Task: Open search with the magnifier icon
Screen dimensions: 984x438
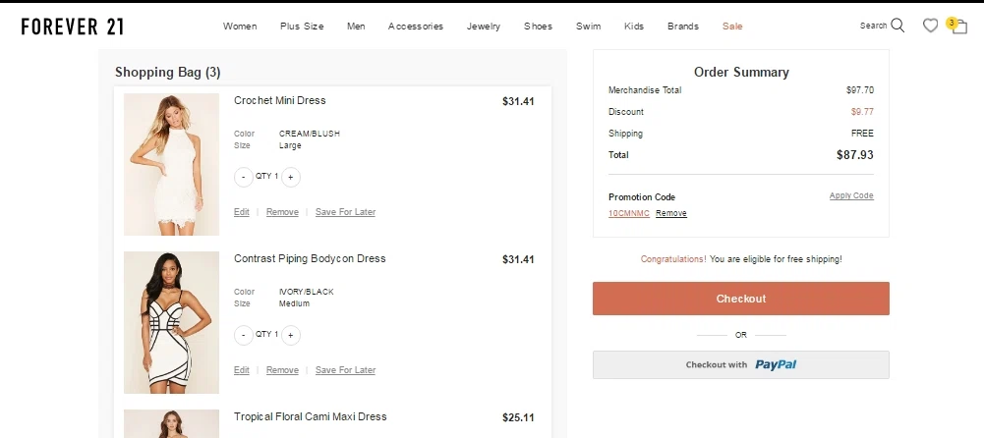Action: [x=898, y=26]
